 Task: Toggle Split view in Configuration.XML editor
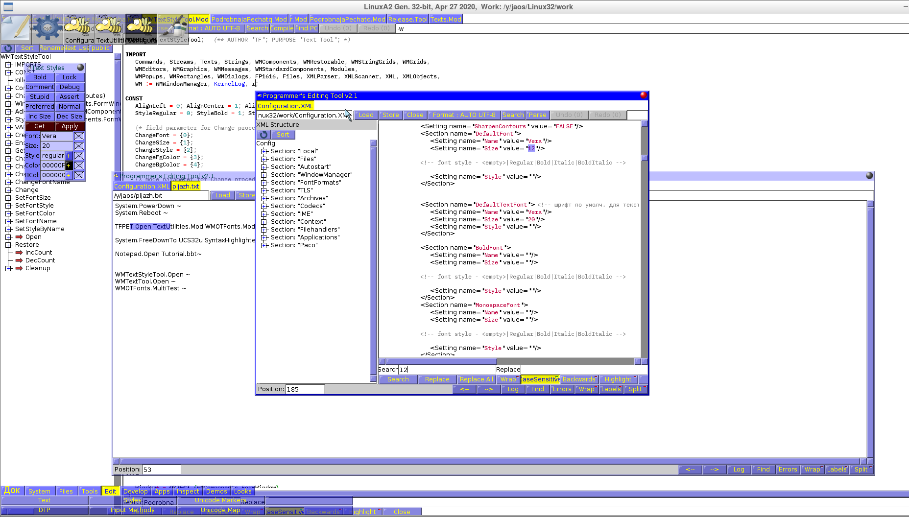[636, 389]
